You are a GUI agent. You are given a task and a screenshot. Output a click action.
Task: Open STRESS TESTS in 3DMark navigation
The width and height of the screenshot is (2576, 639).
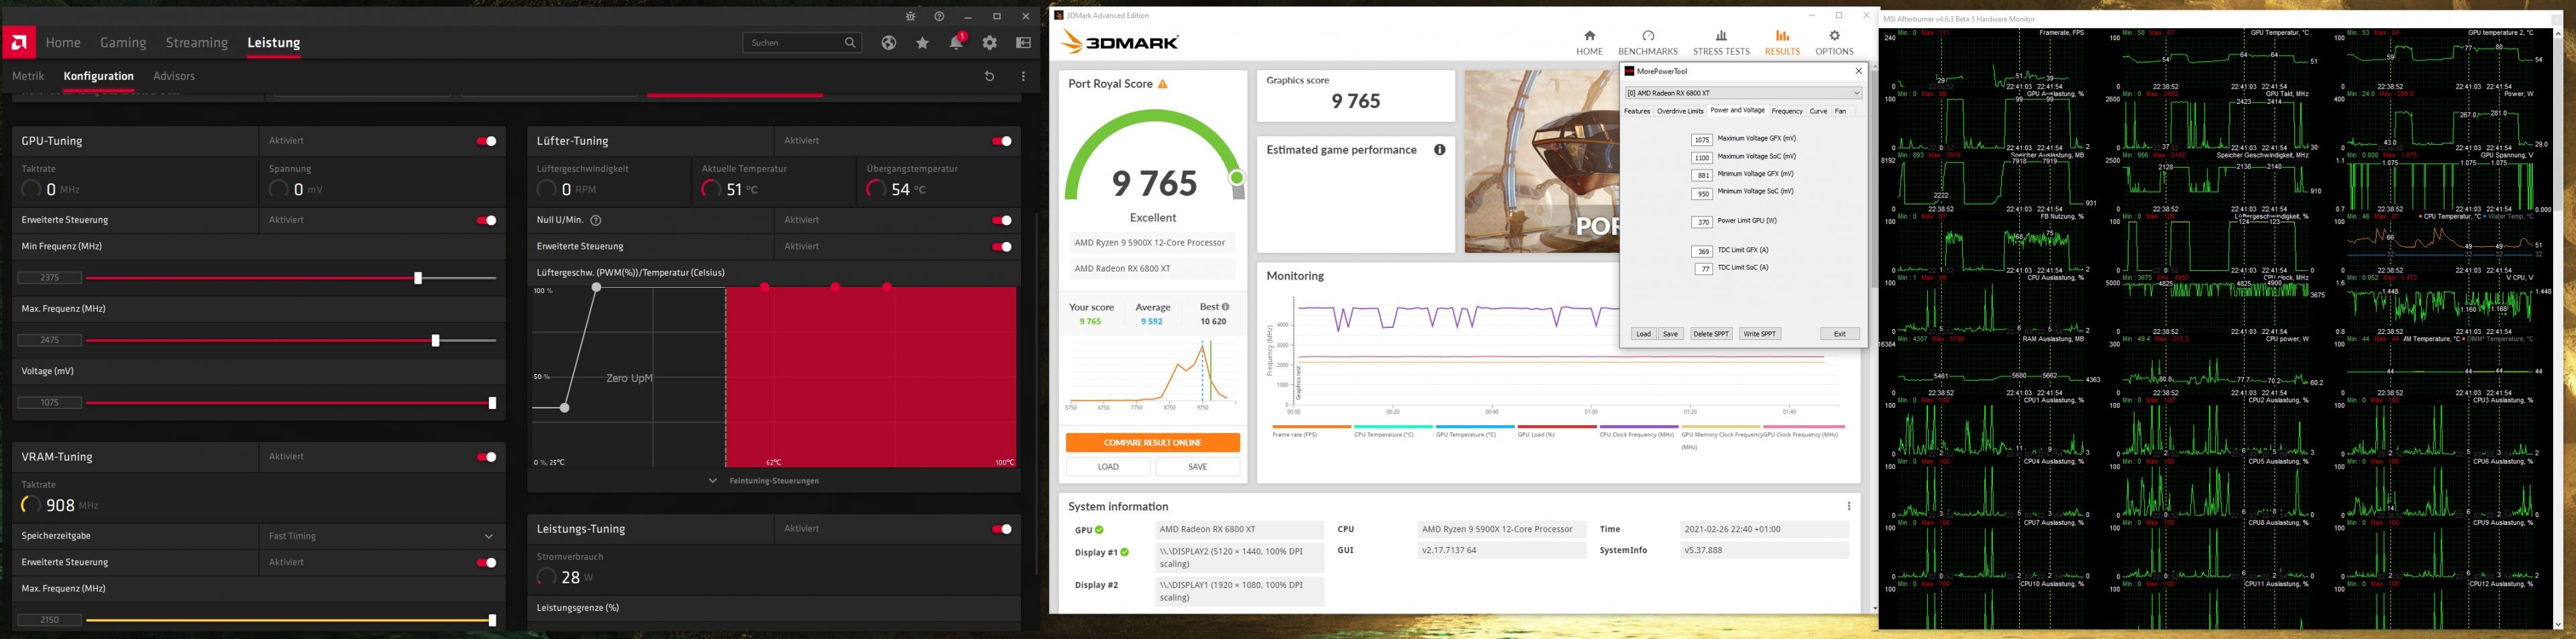[1721, 43]
